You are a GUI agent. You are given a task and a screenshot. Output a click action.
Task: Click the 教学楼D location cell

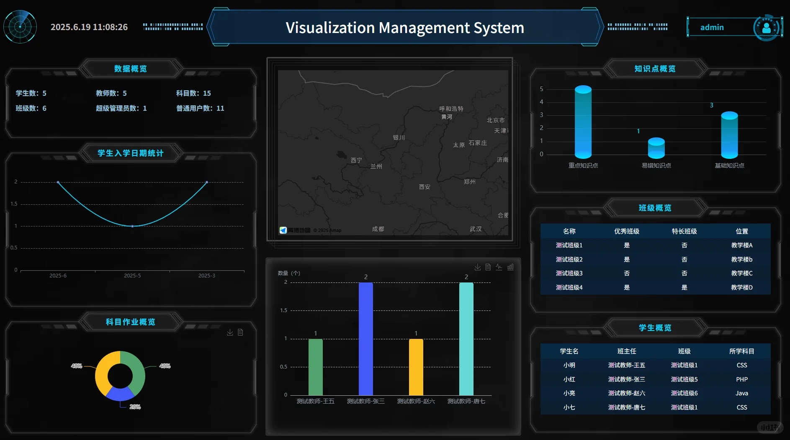tap(742, 287)
